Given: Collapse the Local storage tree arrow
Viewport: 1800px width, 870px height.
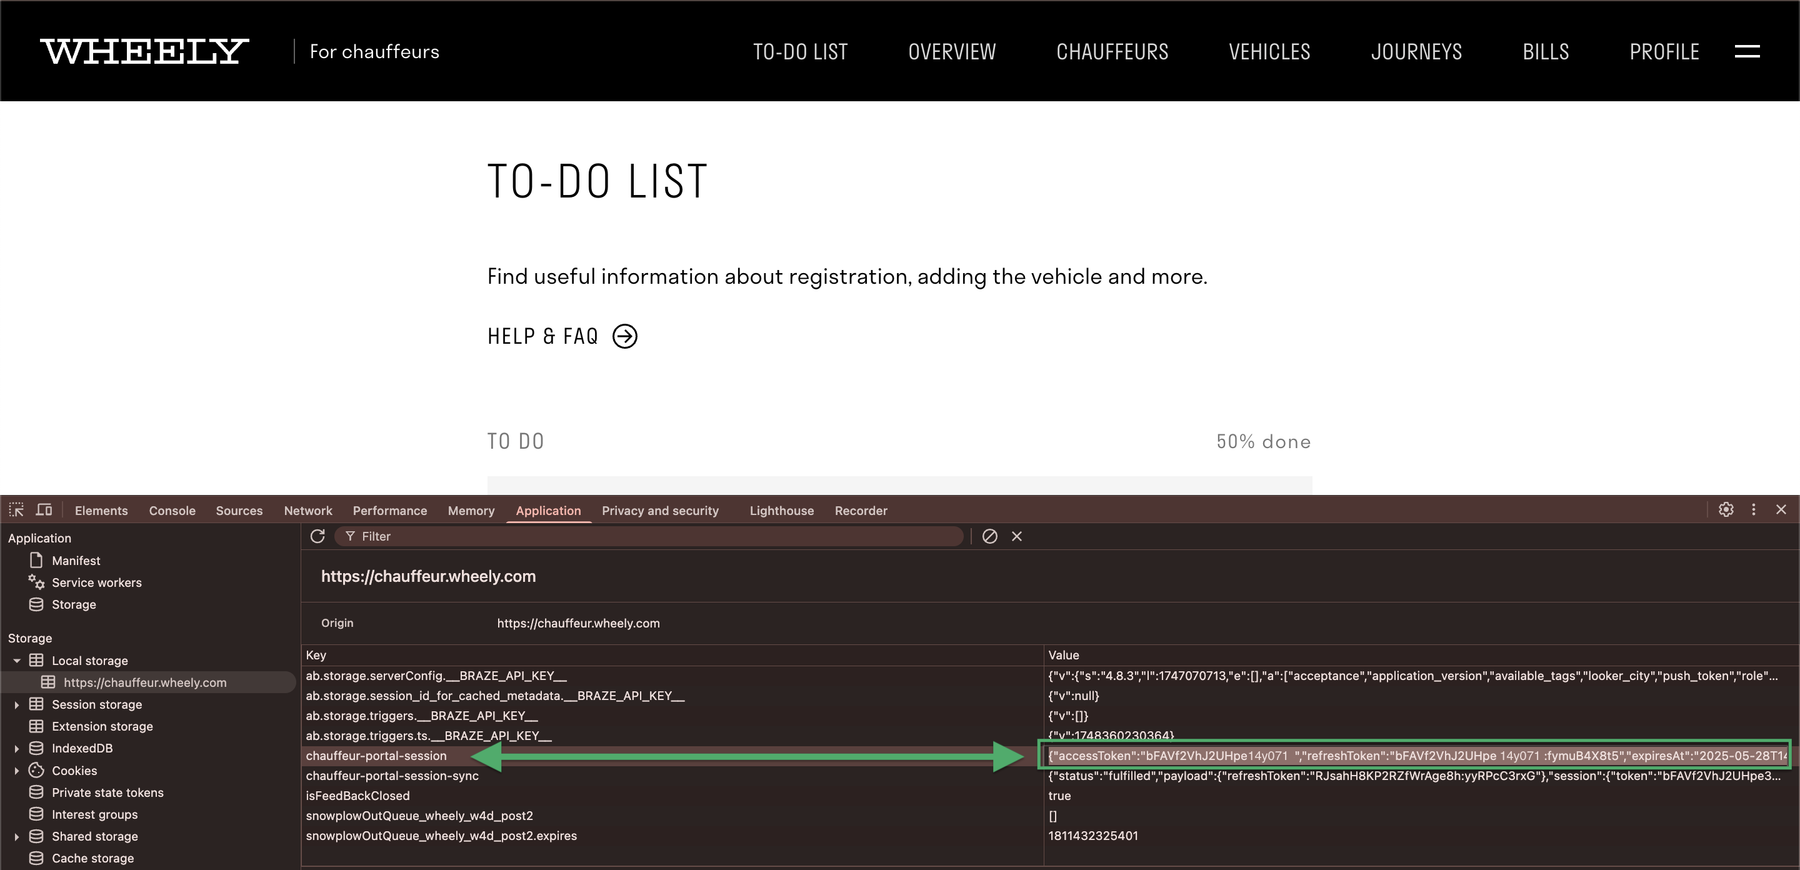Looking at the screenshot, I should tap(17, 661).
